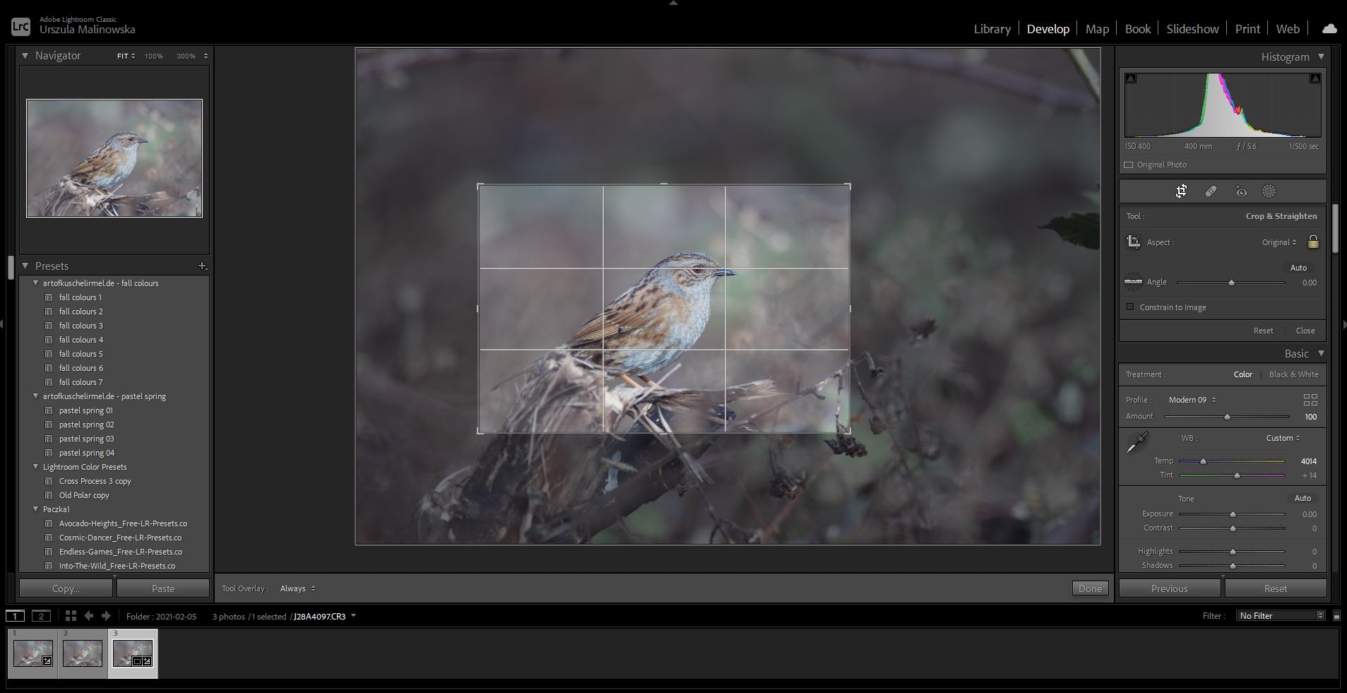Viewport: 1347px width, 693px height.
Task: Activate the Red Eye Correction tool
Action: [1240, 191]
